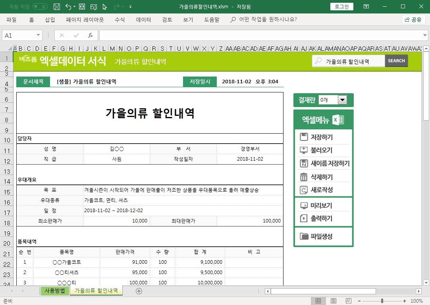Click the Undo arrow icon
Image resolution: width=430 pixels, height=305 pixels.
[68, 7]
